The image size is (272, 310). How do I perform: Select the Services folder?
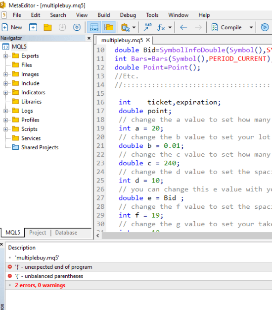coord(31,138)
